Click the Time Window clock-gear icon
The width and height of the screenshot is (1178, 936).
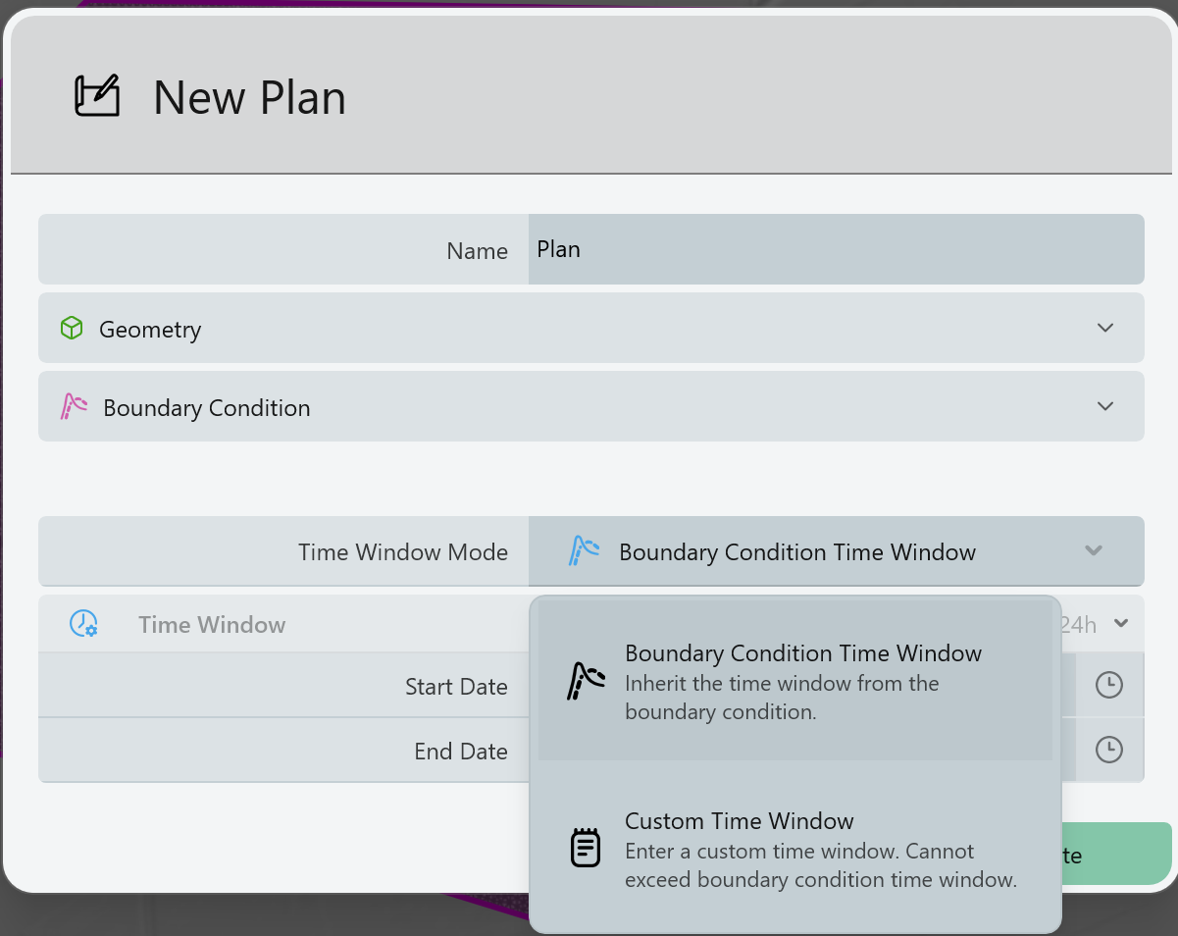83,623
